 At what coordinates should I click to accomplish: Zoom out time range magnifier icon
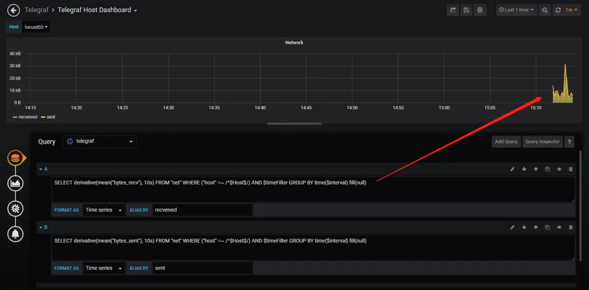[x=545, y=10]
